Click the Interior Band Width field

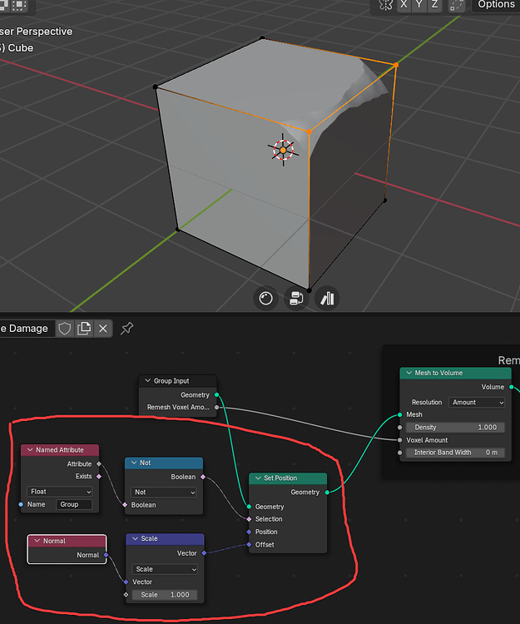point(456,452)
